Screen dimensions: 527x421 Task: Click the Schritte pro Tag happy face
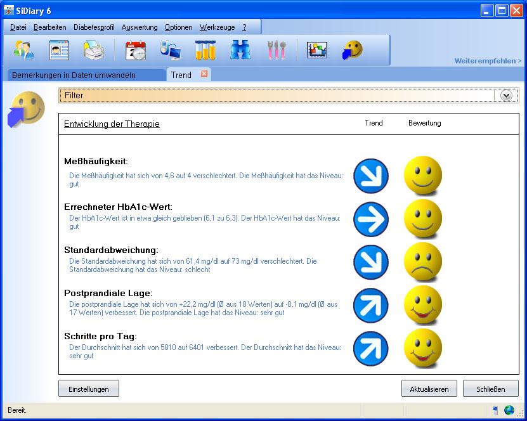click(x=423, y=349)
